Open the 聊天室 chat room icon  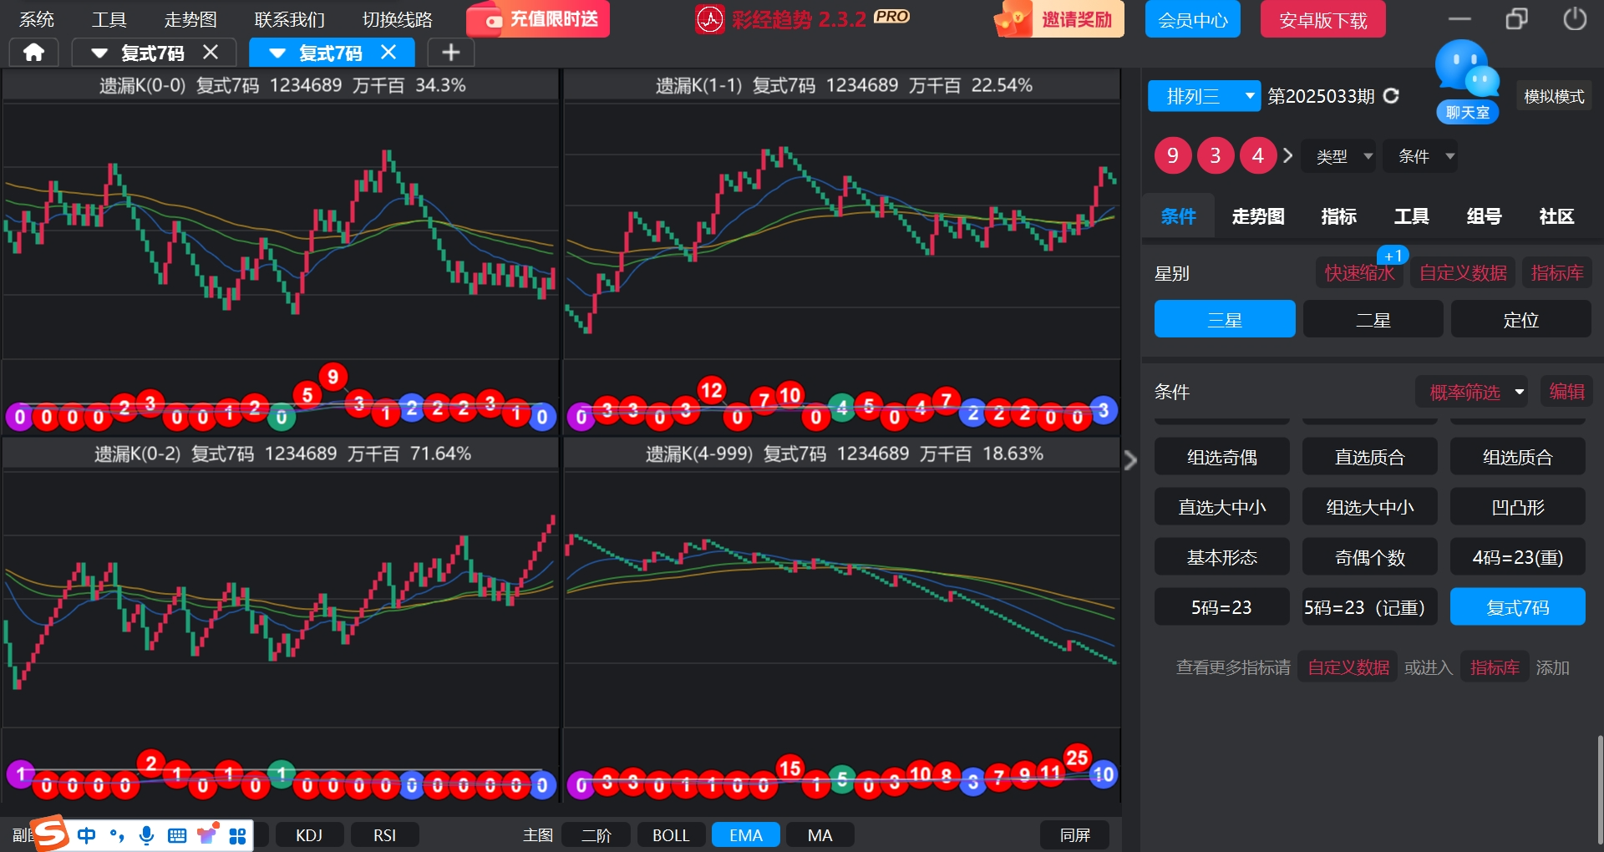tap(1467, 82)
